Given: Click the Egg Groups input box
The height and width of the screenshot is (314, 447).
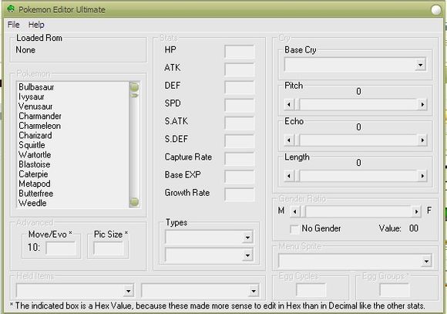Looking at the screenshot, I should tap(395, 291).
